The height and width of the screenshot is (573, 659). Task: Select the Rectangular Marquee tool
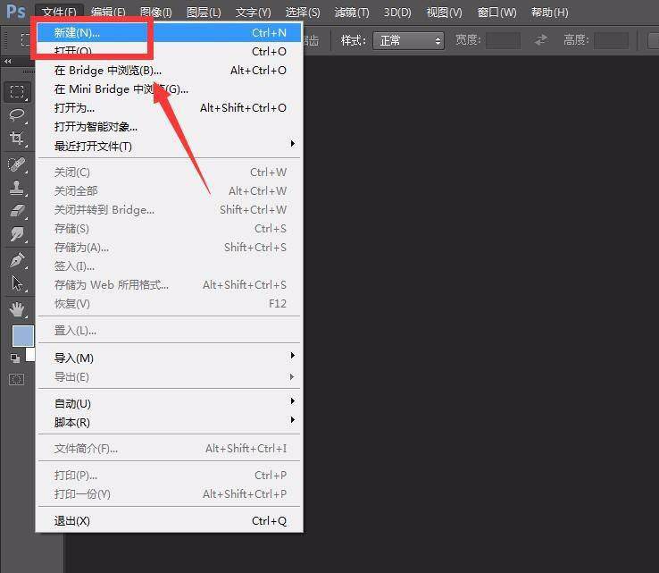[x=17, y=92]
